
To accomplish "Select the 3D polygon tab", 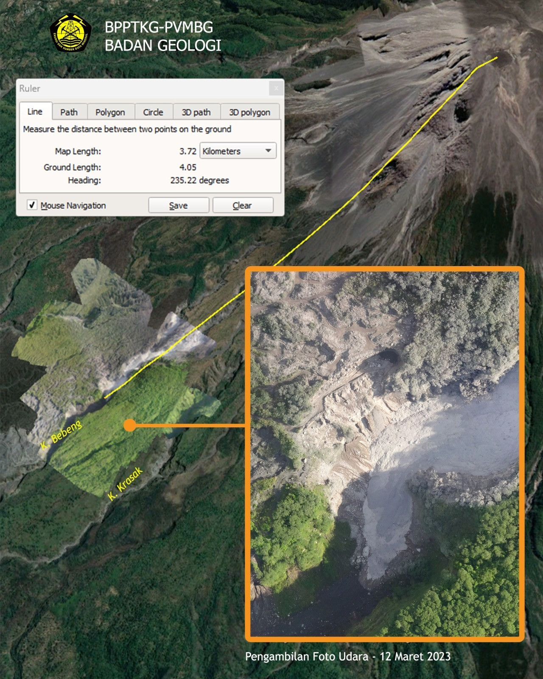I will pyautogui.click(x=249, y=112).
